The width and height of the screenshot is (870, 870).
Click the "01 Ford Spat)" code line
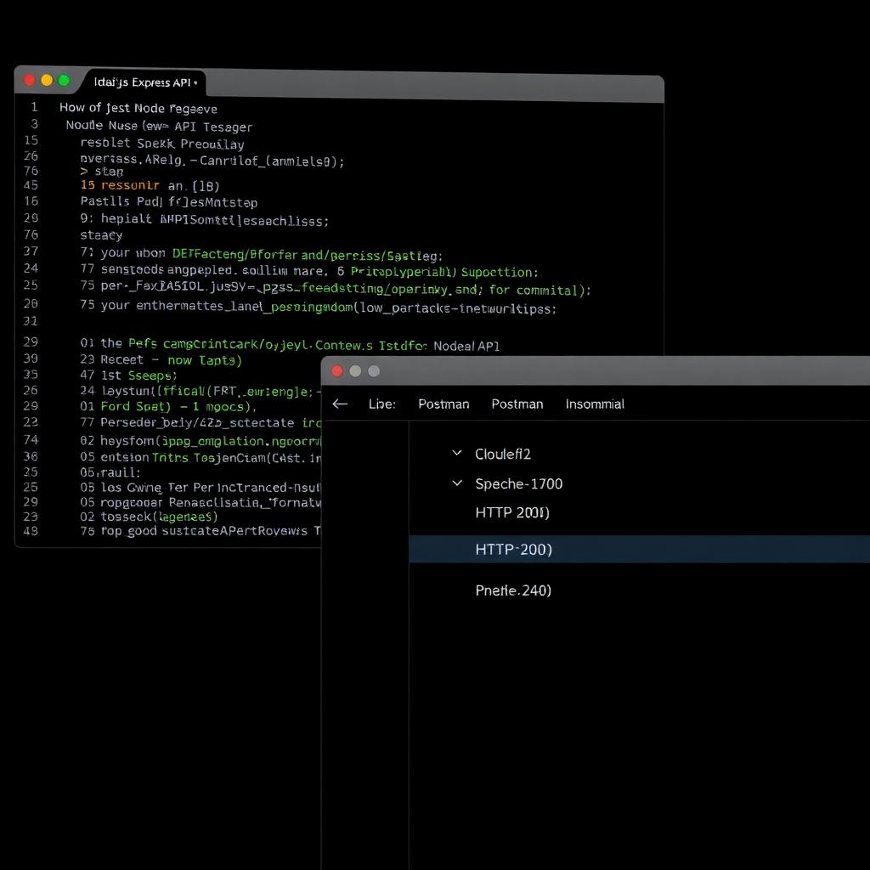pyautogui.click(x=168, y=406)
